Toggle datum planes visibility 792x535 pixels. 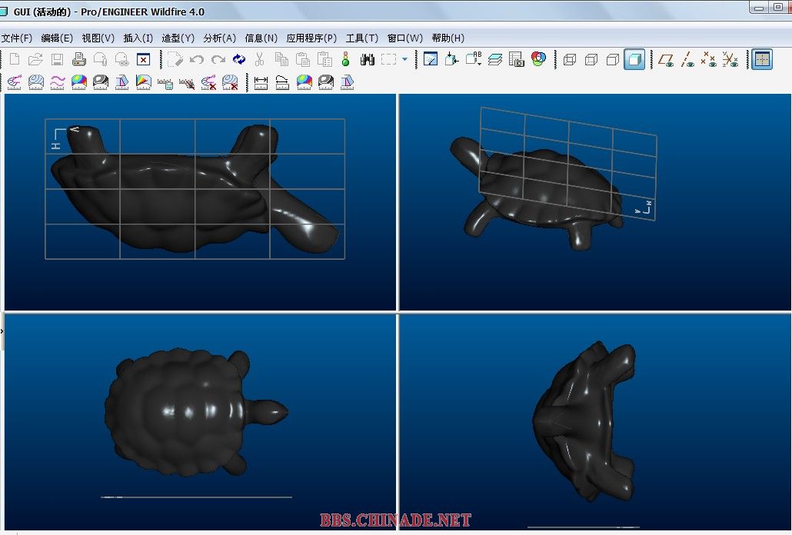[666, 59]
